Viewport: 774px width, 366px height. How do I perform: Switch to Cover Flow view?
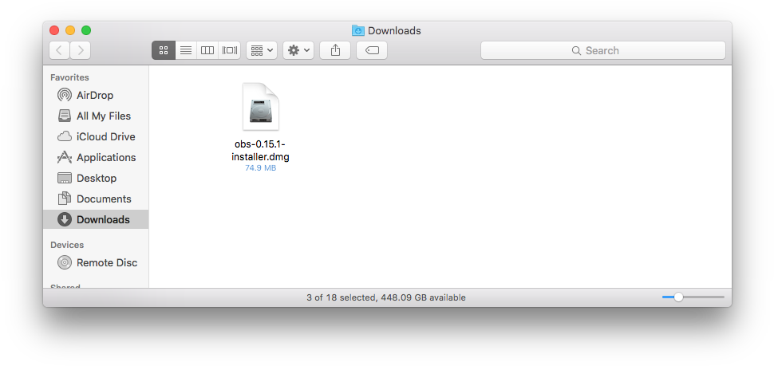coord(230,50)
